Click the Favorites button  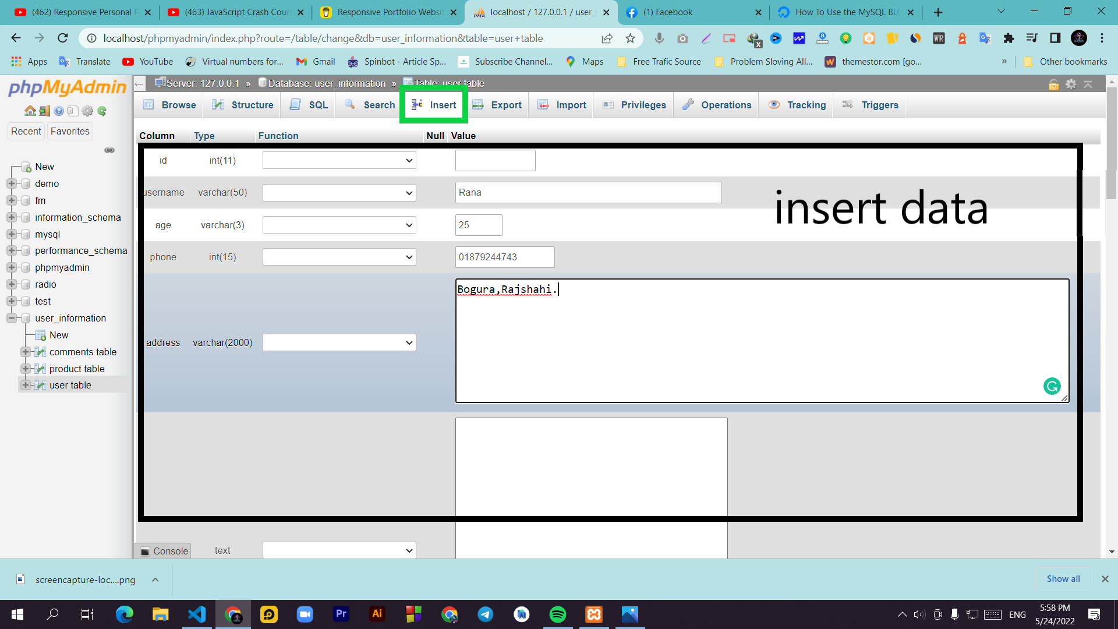coord(70,132)
